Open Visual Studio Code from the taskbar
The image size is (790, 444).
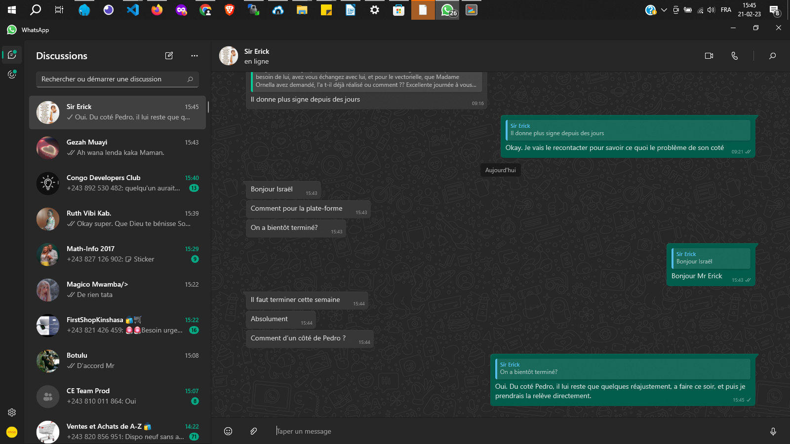[x=133, y=10]
